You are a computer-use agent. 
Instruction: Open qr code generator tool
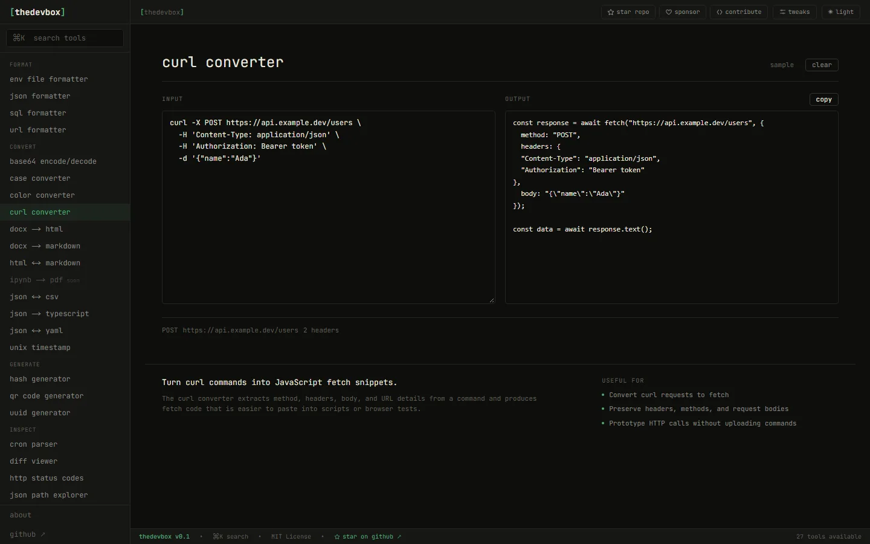point(65,396)
